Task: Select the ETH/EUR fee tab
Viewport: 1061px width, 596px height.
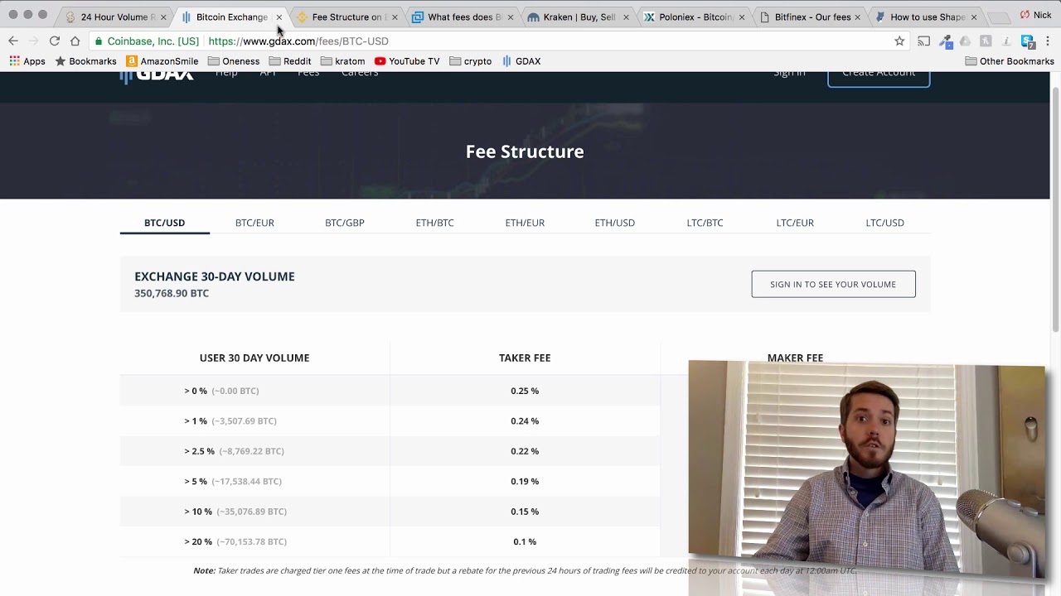Action: click(525, 223)
